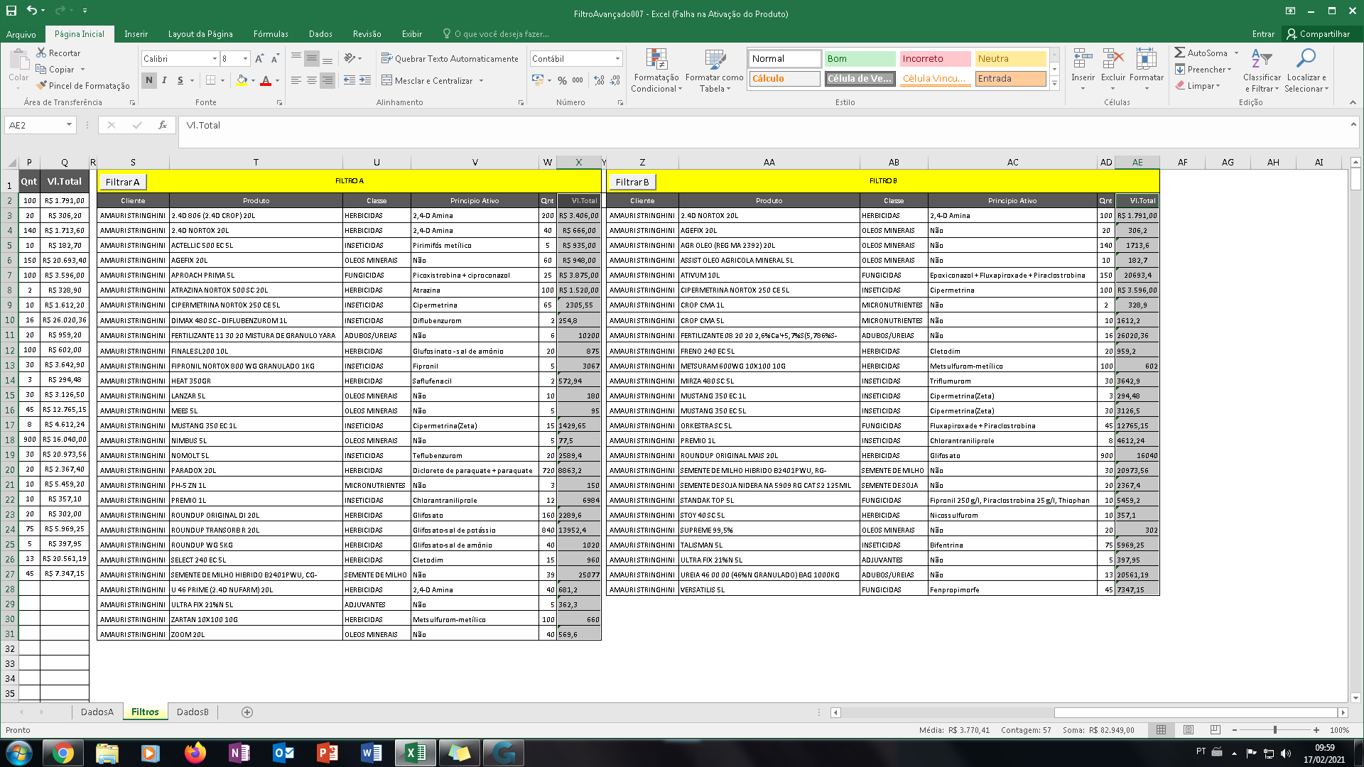Open the DadosB sheet tab
Viewport: 1364px width, 767px height.
pyautogui.click(x=193, y=712)
